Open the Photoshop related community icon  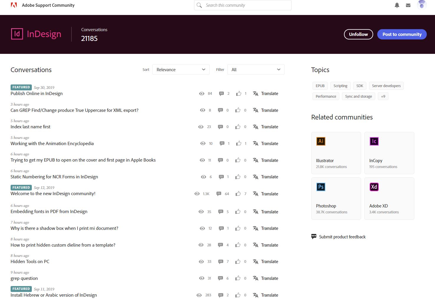pos(321,187)
